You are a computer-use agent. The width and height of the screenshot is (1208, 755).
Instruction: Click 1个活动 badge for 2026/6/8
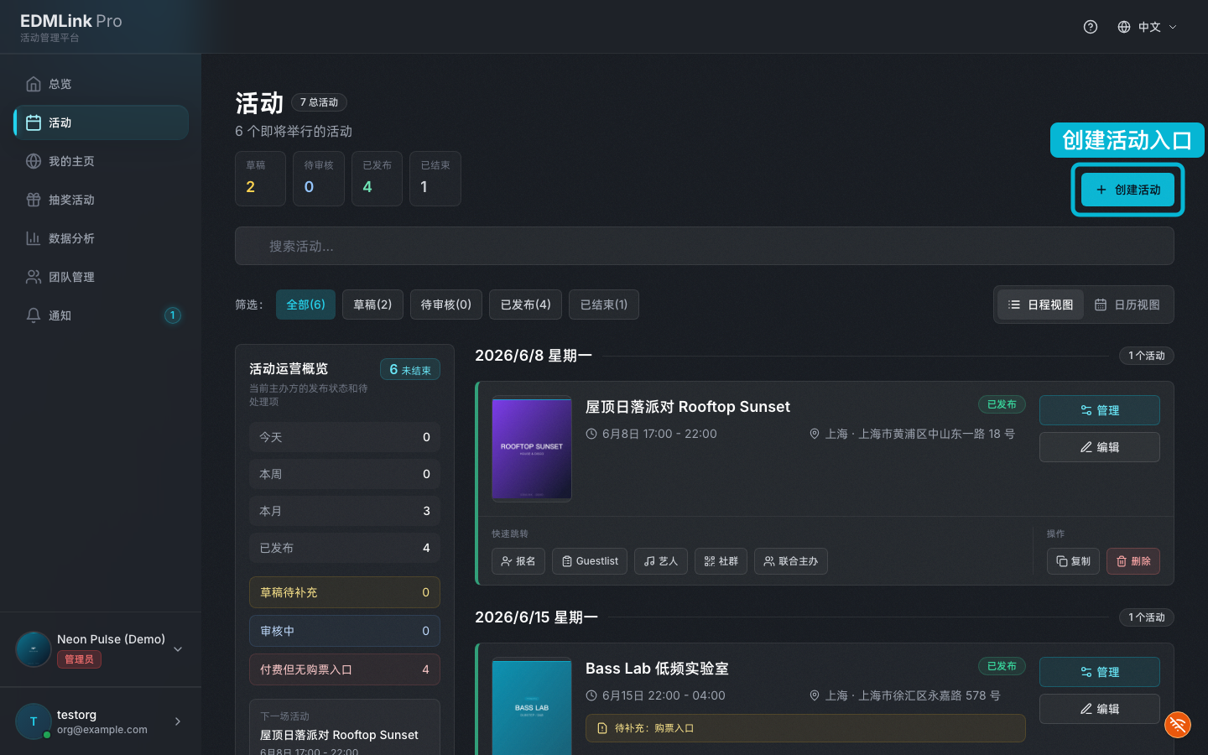click(x=1146, y=356)
